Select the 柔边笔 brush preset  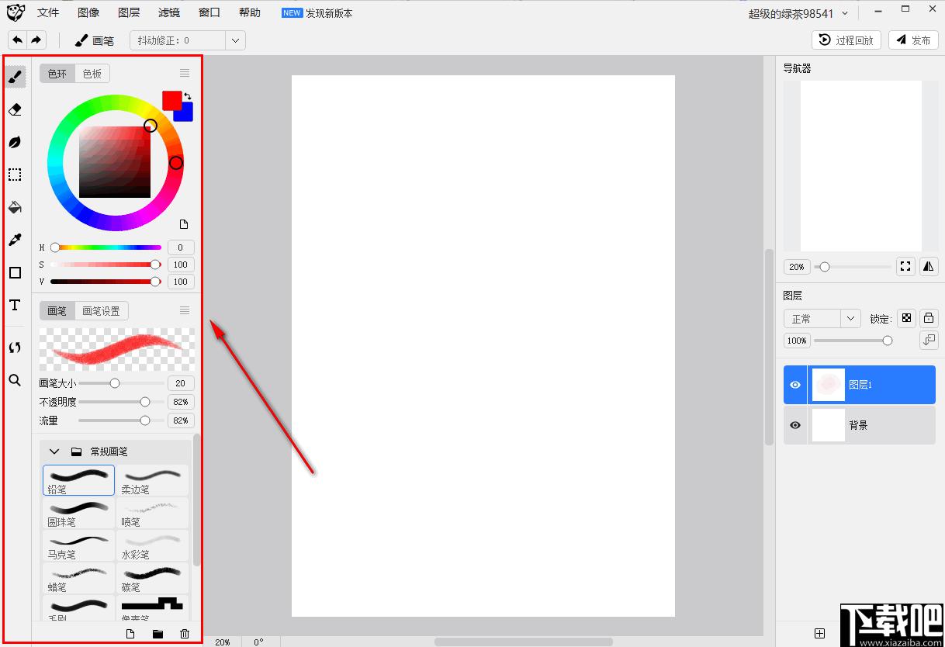tap(153, 480)
